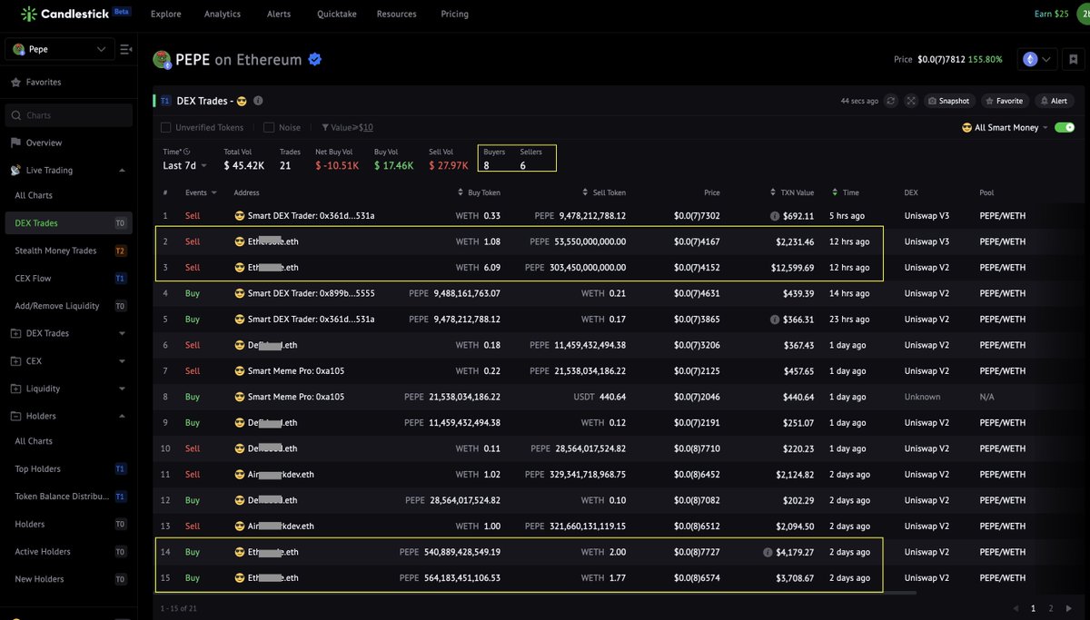The width and height of the screenshot is (1090, 620).
Task: Add DEX Trades to Favorite
Action: coord(1003,101)
